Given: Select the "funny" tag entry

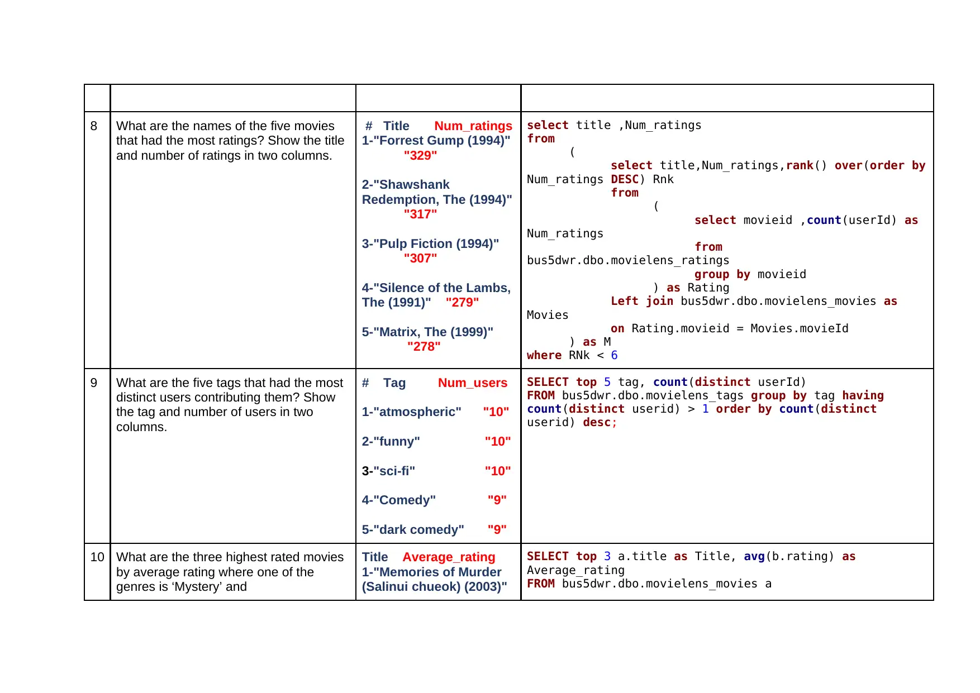Looking at the screenshot, I should click(x=391, y=442).
